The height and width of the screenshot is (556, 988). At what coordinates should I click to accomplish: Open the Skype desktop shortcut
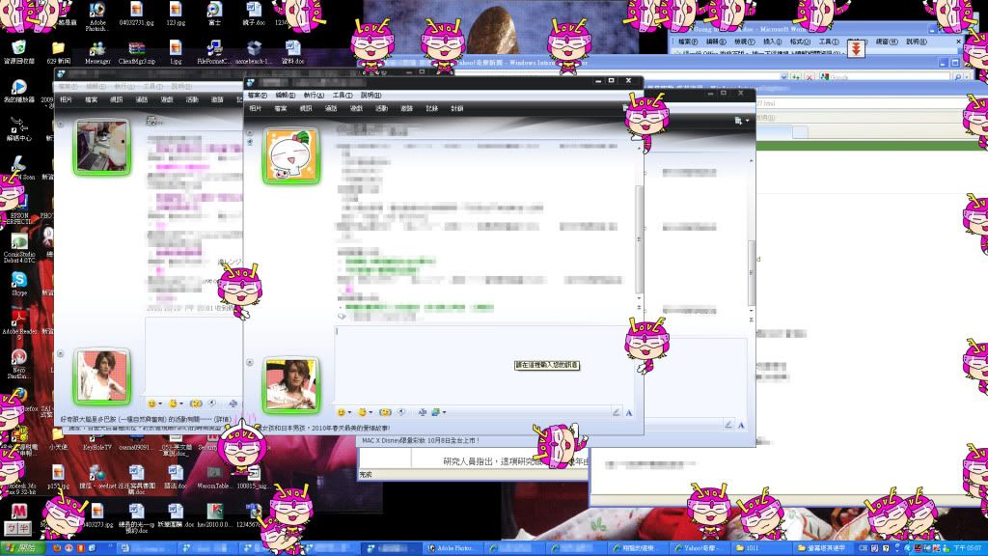[x=19, y=284]
